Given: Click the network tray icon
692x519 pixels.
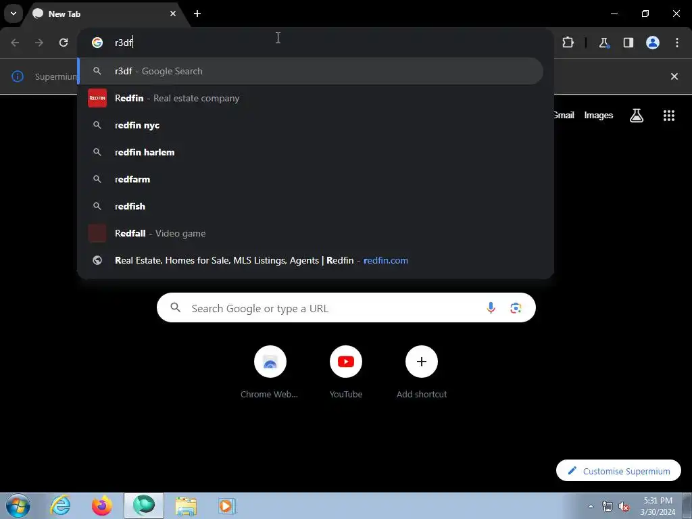Looking at the screenshot, I should 608,506.
